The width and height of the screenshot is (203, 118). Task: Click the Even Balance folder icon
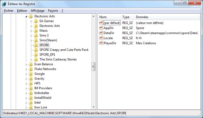(31, 64)
